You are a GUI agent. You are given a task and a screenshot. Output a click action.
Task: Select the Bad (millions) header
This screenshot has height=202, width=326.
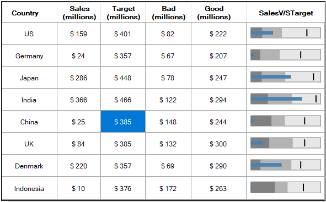click(x=168, y=13)
